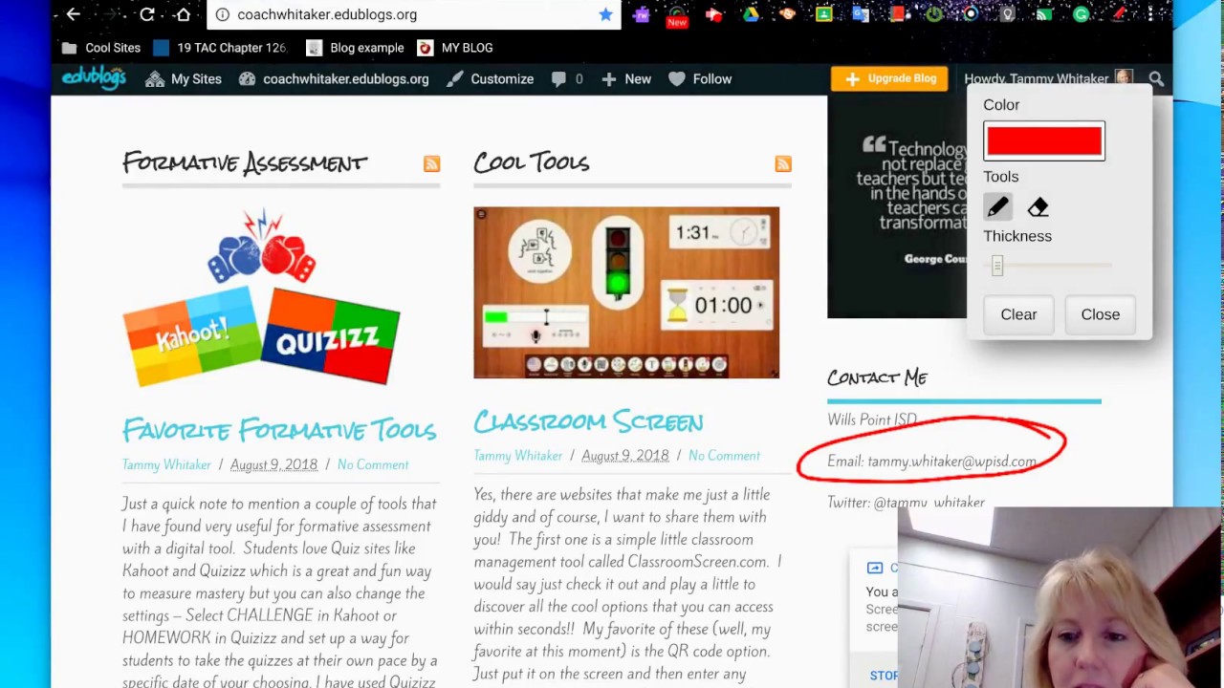Open the Google Classroom extension icon
Screen dimensions: 1224x688
(x=824, y=14)
